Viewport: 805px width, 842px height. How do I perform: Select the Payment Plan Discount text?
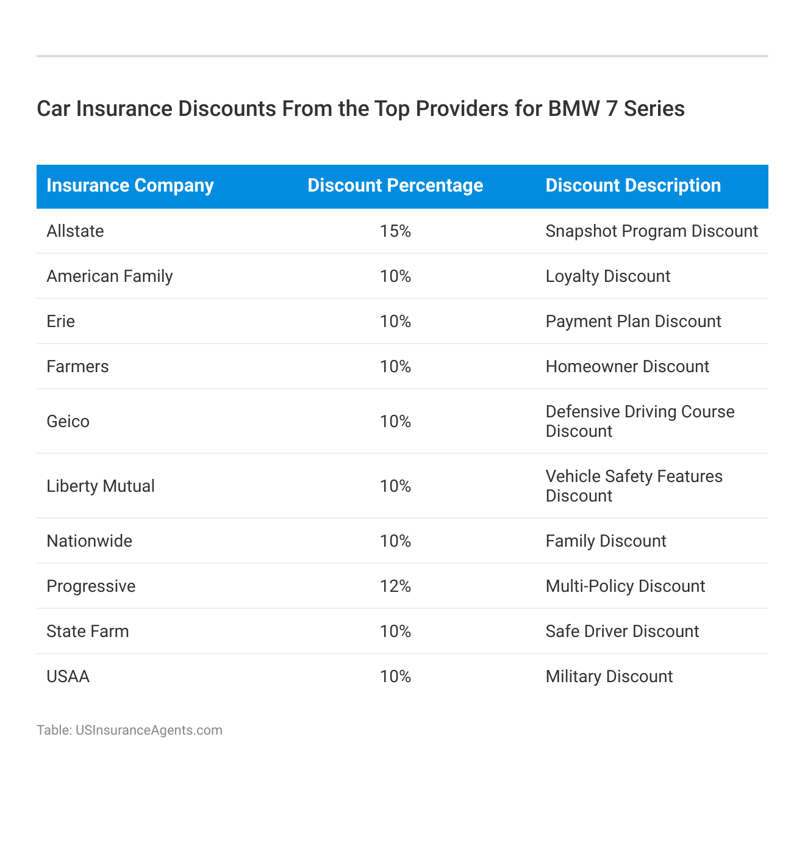633,322
